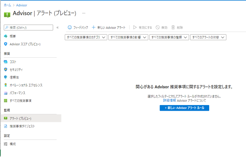Click the 無効 prohibited circle icon
Viewport: 246px width, 157px height.
click(x=158, y=27)
